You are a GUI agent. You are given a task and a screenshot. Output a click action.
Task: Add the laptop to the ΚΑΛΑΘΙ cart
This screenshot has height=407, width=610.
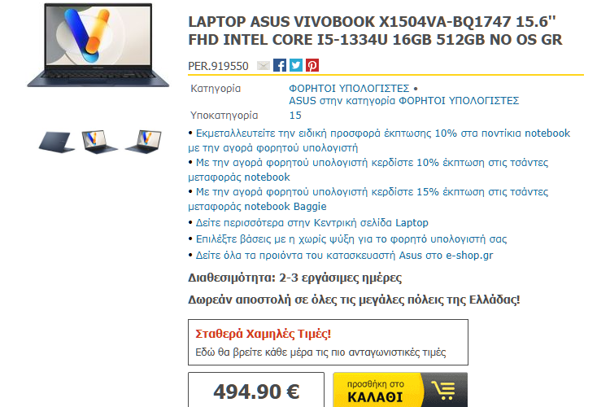[400, 390]
